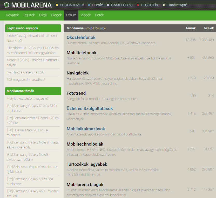Open the PROHARDVER! site link
The image size is (216, 198).
tap(72, 5)
